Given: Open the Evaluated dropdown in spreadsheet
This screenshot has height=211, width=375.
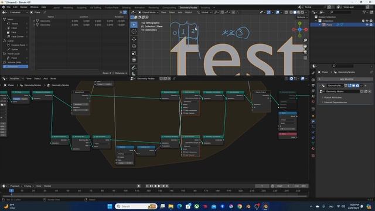Looking at the screenshot, I should tap(18, 12).
